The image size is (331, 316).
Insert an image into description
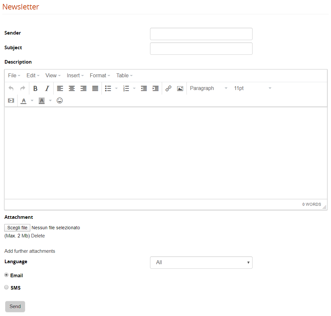tap(180, 88)
